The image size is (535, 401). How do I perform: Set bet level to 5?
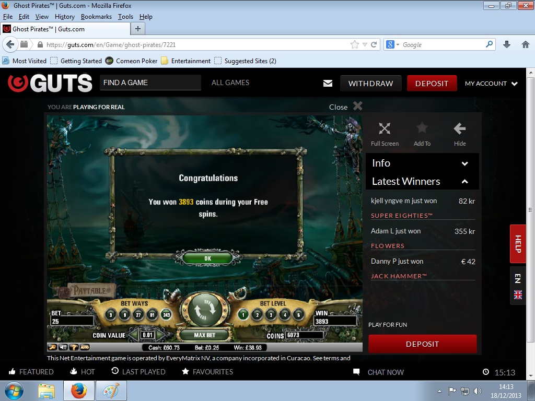[298, 314]
